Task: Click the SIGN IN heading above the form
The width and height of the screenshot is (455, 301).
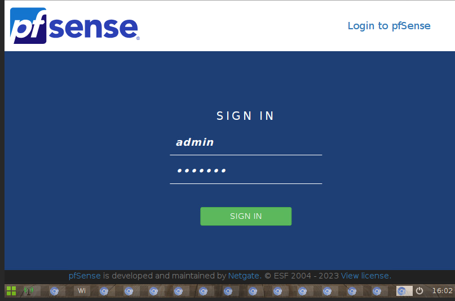Action: (x=245, y=116)
